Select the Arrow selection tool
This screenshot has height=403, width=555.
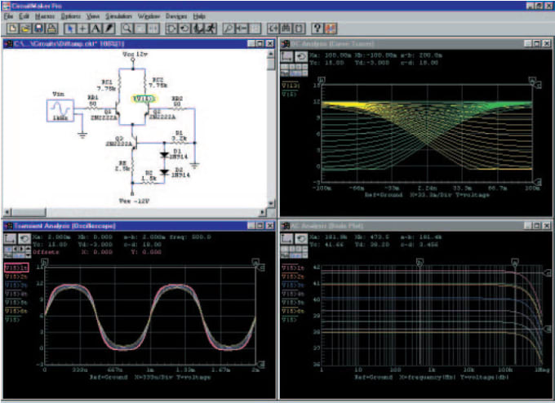(x=70, y=29)
